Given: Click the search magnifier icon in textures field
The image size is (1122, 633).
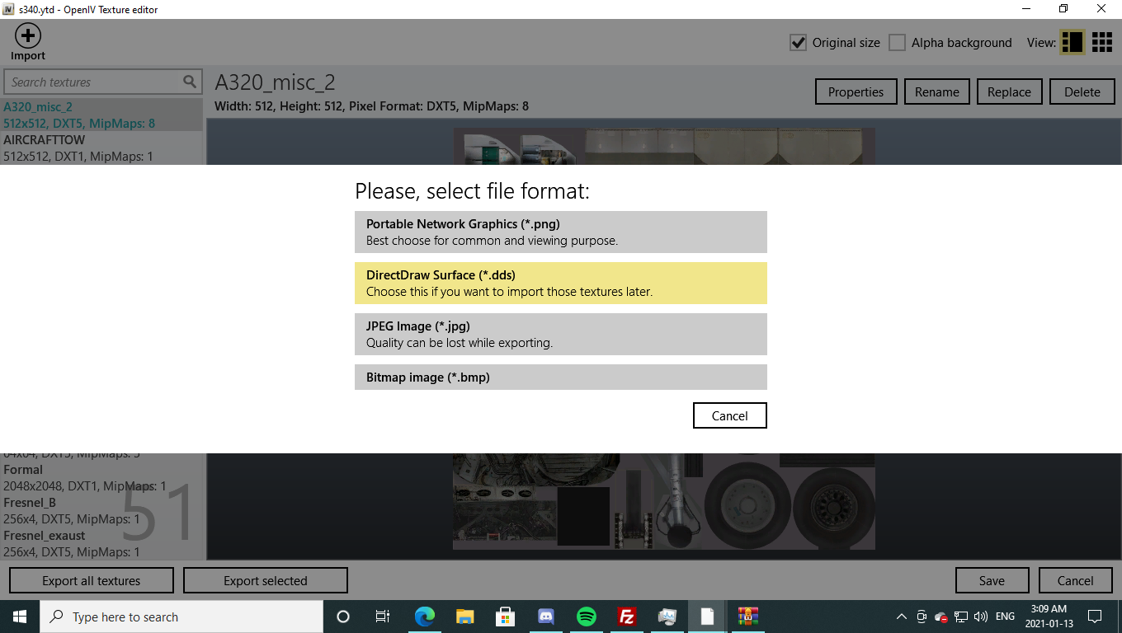Looking at the screenshot, I should tap(190, 82).
